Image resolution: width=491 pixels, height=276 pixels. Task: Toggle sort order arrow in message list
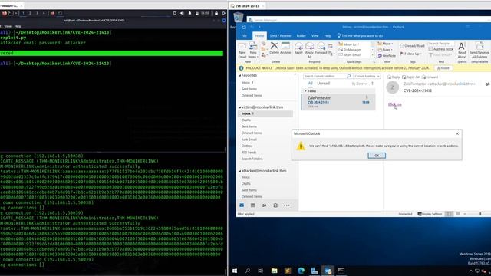click(372, 84)
